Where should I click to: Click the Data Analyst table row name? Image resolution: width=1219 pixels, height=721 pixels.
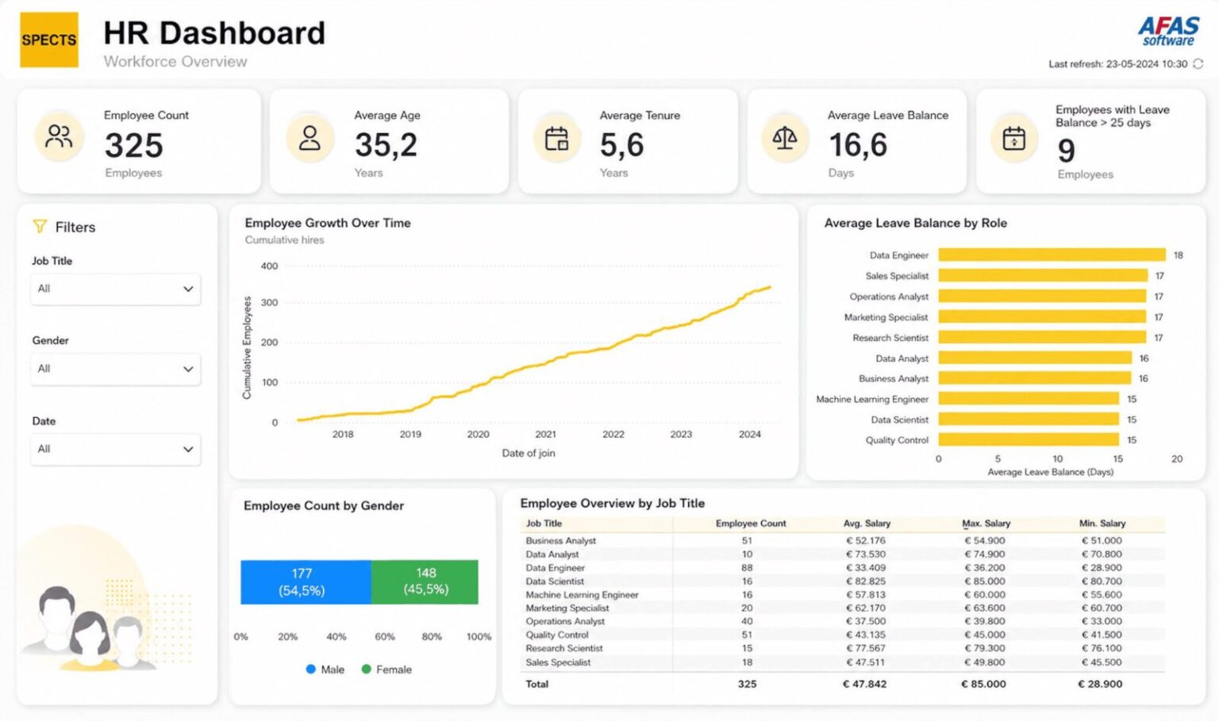pos(552,554)
